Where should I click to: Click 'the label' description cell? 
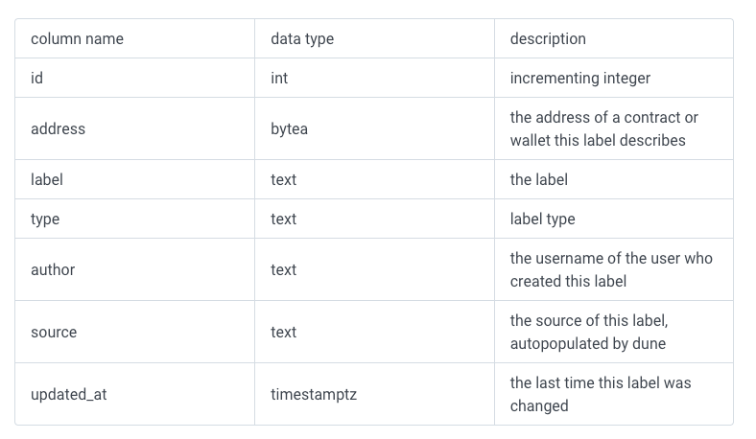[x=614, y=179]
